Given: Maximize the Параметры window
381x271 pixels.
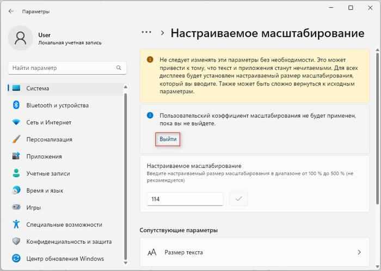Looking at the screenshot, I should click(x=351, y=8).
